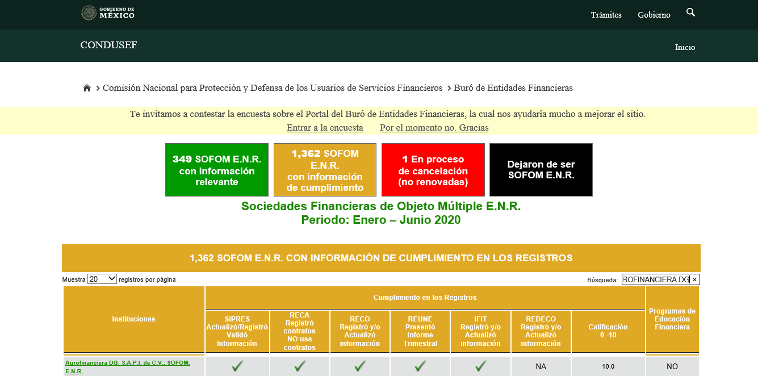Open the search magnifier icon
This screenshot has width=758, height=376.
point(690,12)
